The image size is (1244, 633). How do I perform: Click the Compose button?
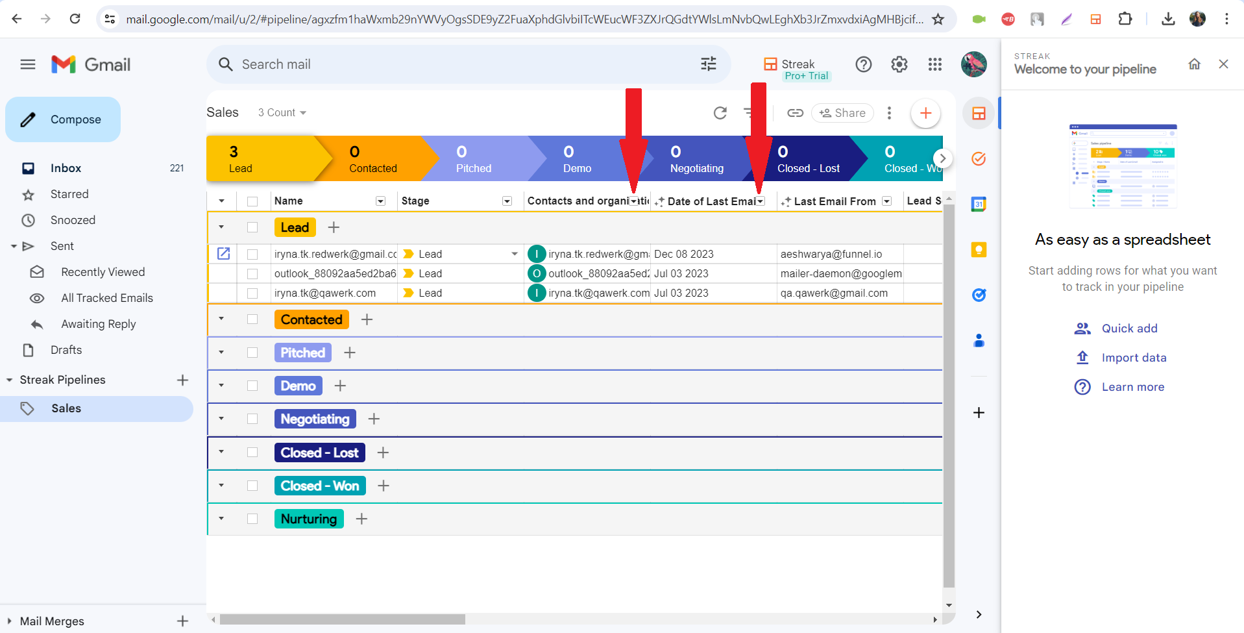tap(63, 119)
